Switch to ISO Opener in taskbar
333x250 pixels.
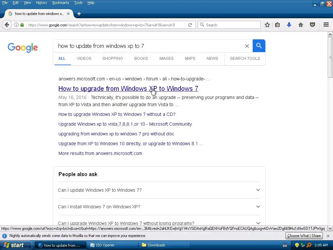[x=113, y=245]
